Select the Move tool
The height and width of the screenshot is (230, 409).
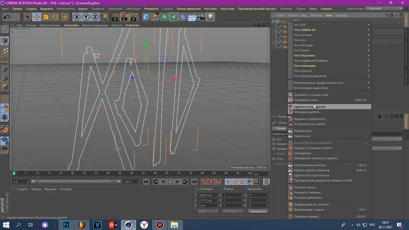point(36,17)
